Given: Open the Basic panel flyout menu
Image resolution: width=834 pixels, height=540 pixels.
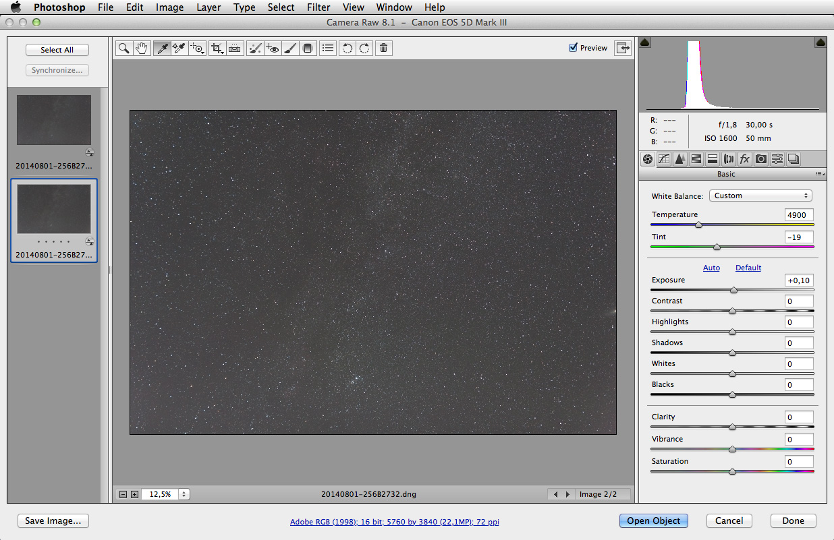Looking at the screenshot, I should click(820, 174).
